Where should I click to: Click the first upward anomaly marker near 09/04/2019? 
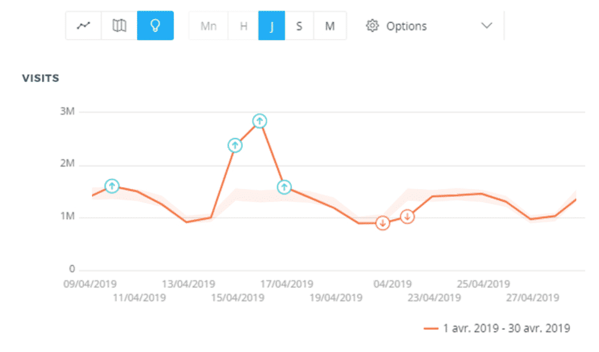tap(112, 186)
